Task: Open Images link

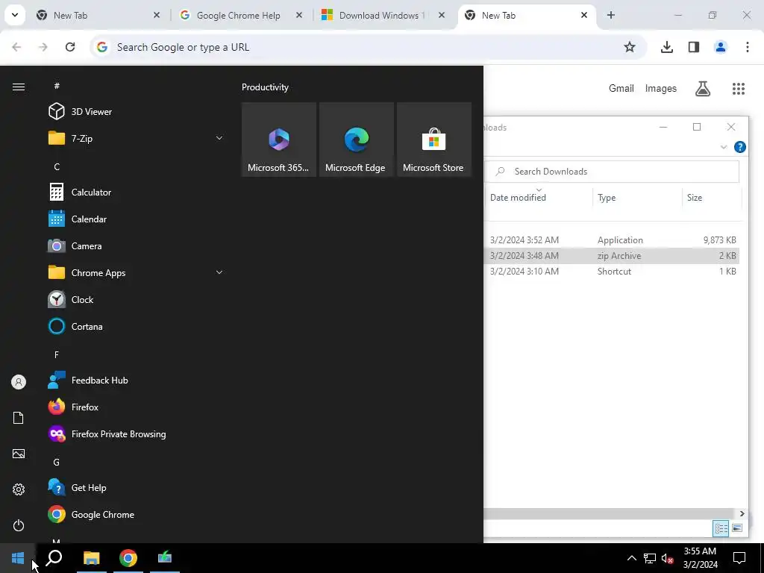Action: [661, 88]
